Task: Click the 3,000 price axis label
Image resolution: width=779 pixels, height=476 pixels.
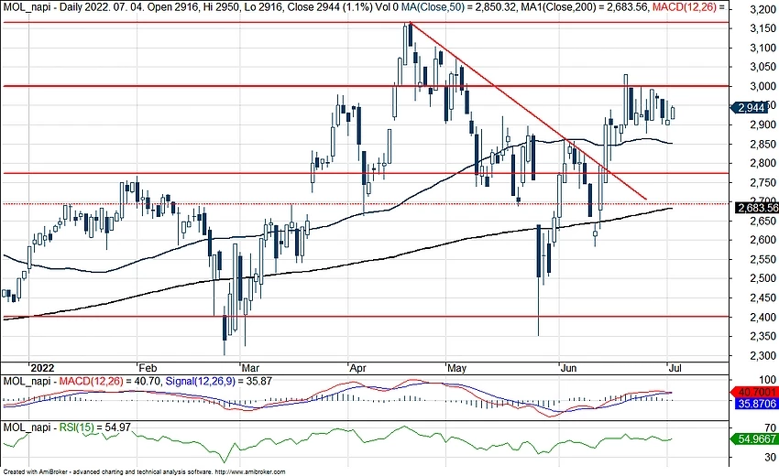Action: (763, 86)
